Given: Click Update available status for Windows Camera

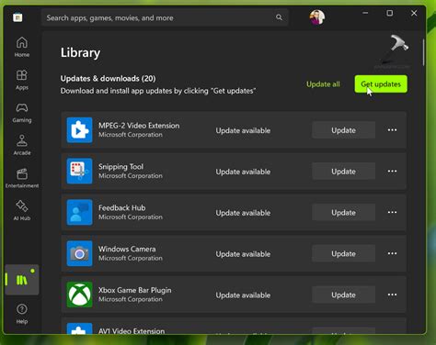Looking at the screenshot, I should [x=243, y=254].
